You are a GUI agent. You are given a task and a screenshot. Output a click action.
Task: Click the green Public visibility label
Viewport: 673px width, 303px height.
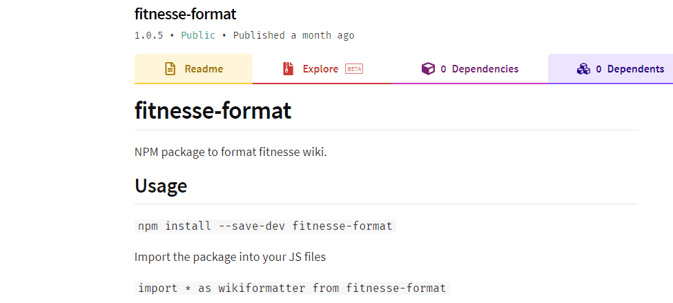[x=198, y=35]
